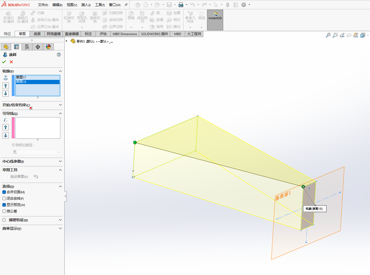Open the PropertyManager tab icon

[16, 47]
